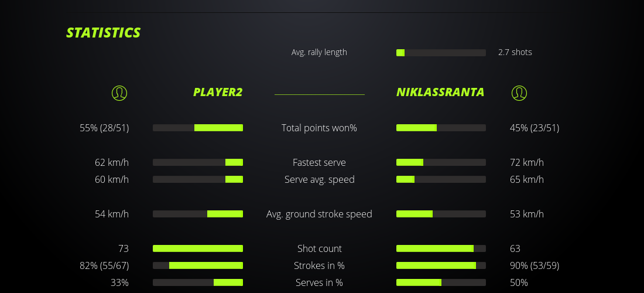Click PLAYER2's Fastest serve bar

198,162
